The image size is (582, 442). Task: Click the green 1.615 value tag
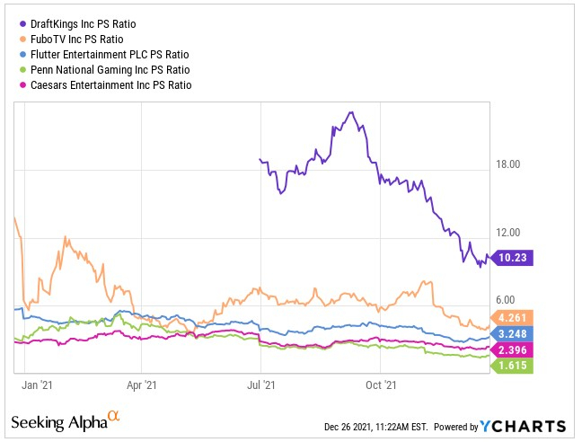tap(512, 366)
